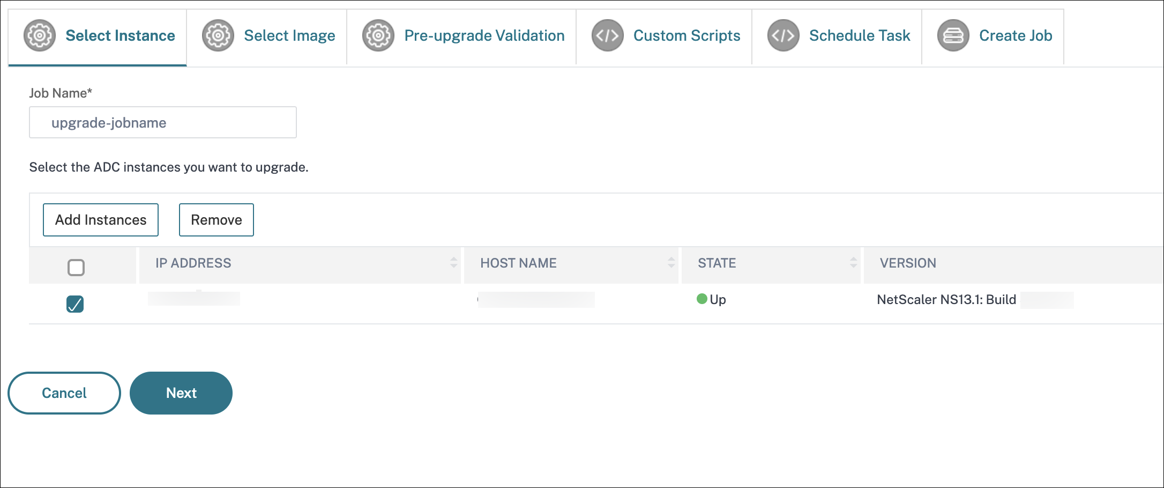
Task: Open the Select Instance tab label
Action: [121, 35]
